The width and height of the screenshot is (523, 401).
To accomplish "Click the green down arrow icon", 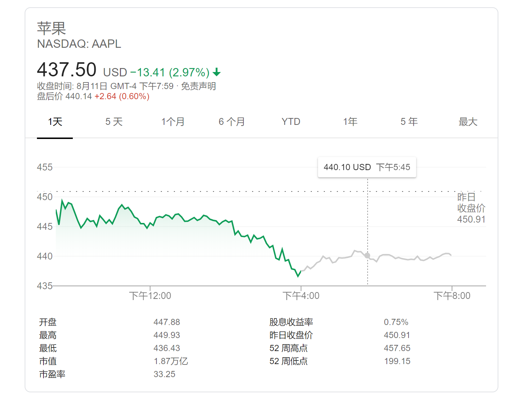I will [217, 72].
